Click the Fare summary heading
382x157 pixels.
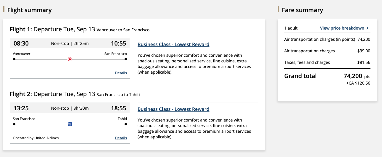click(302, 10)
